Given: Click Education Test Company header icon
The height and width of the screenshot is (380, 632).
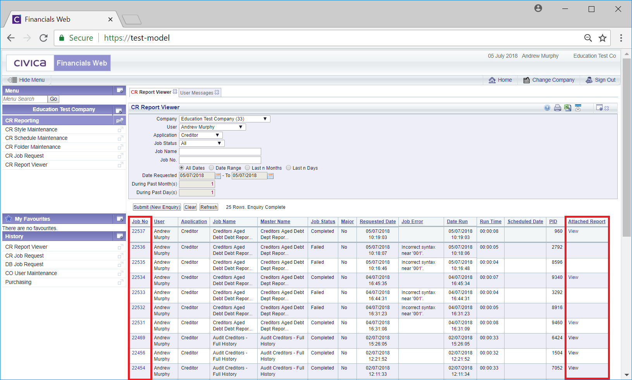Looking at the screenshot, I should (119, 110).
